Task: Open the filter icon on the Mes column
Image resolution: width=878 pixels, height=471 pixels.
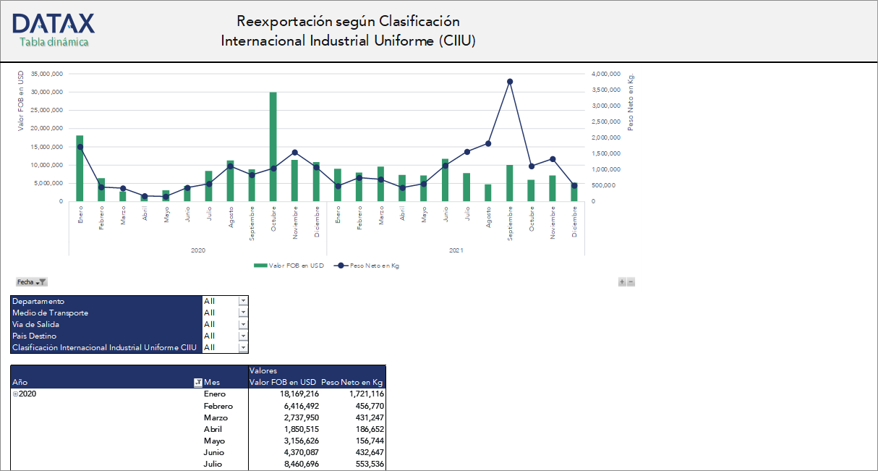Action: click(x=197, y=381)
